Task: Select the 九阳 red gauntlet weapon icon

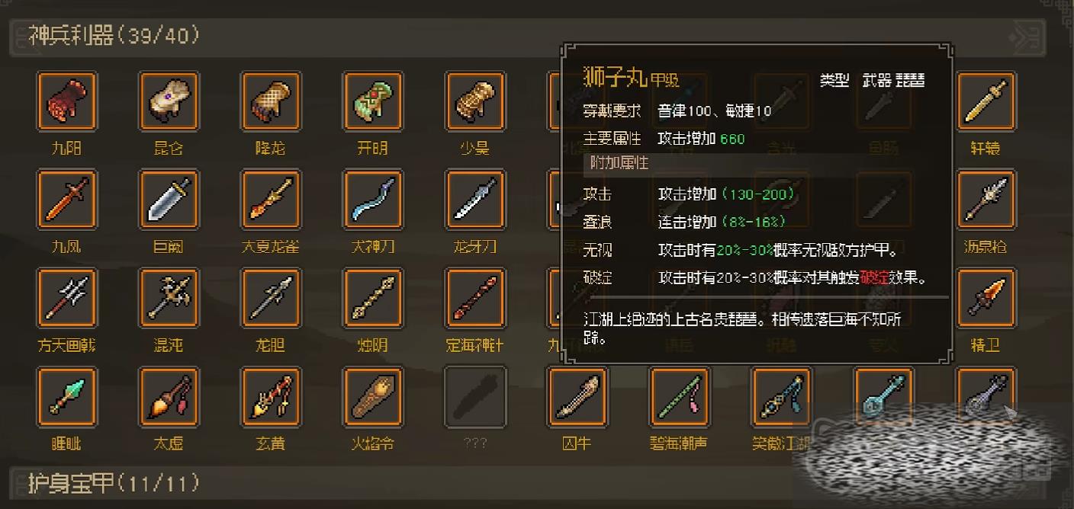Action: click(x=67, y=101)
